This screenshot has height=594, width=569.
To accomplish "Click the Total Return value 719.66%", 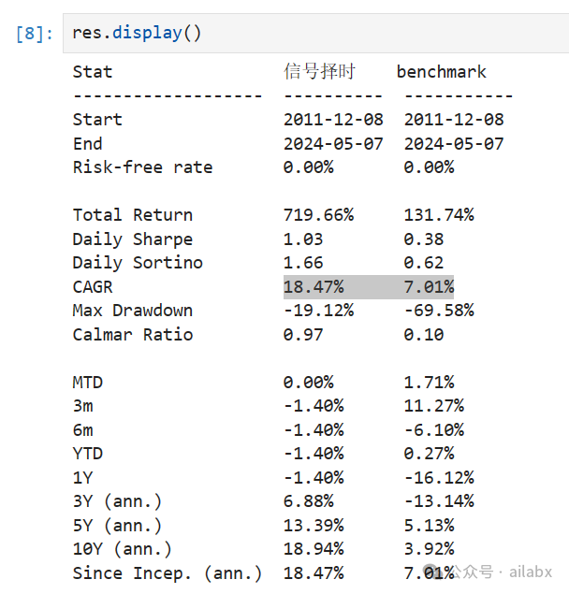I will 318,215.
